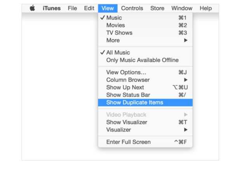Expand the Visualizer submenu arrow
Image resolution: width=241 pixels, height=172 pixels.
[x=186, y=130]
